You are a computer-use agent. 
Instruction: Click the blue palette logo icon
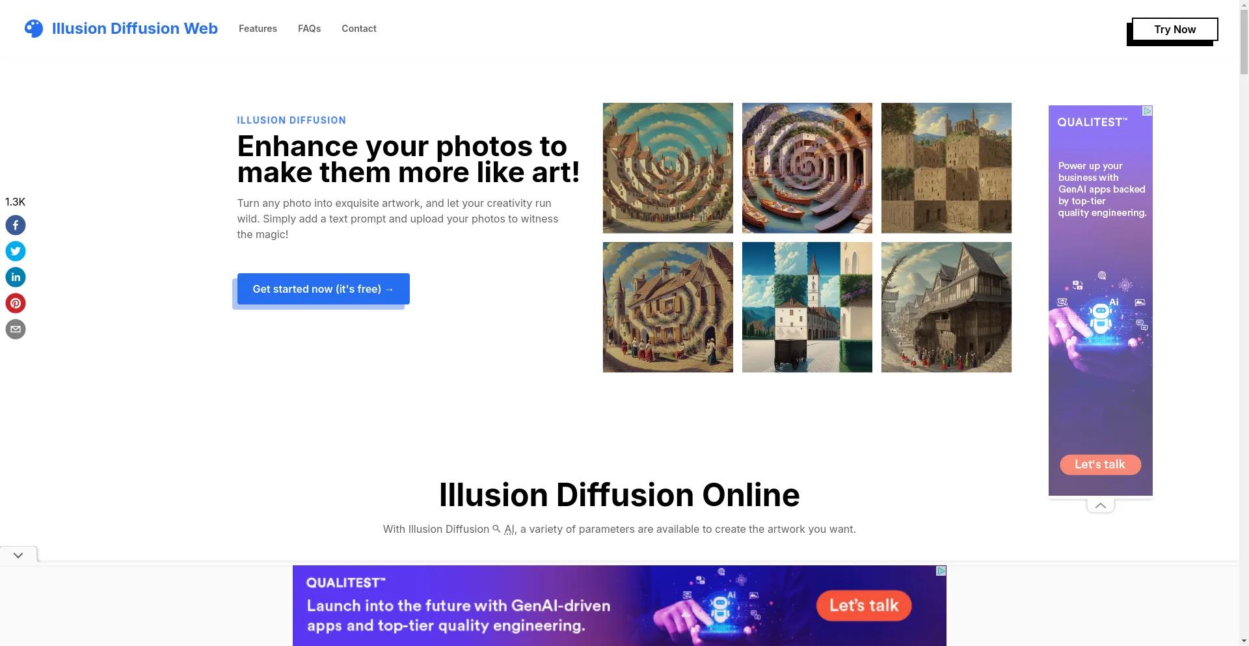(34, 29)
